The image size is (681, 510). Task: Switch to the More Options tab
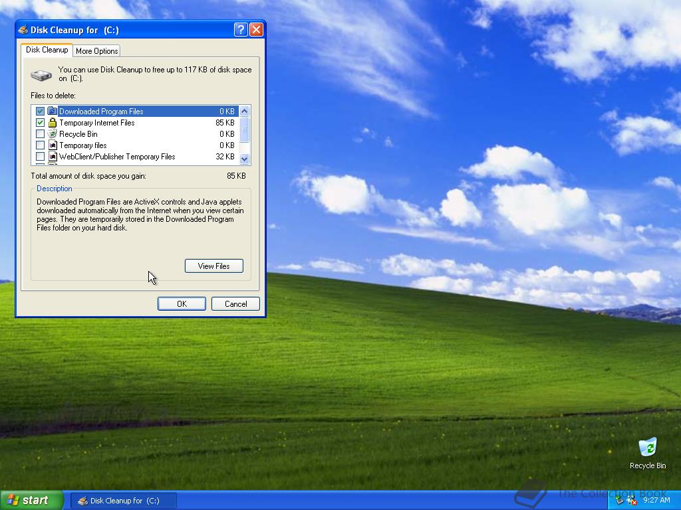(x=96, y=50)
